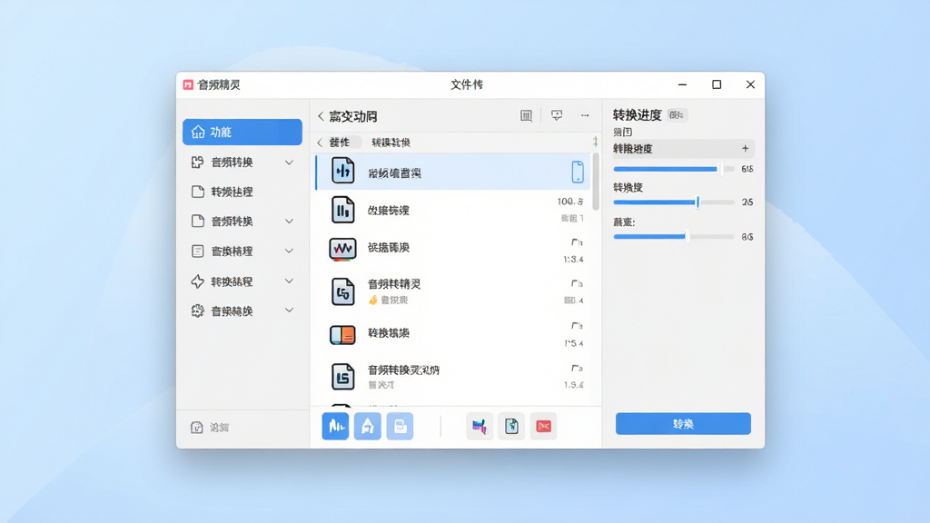Click the small badge beside 转换进度 heading
Viewport: 930px width, 523px height.
click(677, 115)
